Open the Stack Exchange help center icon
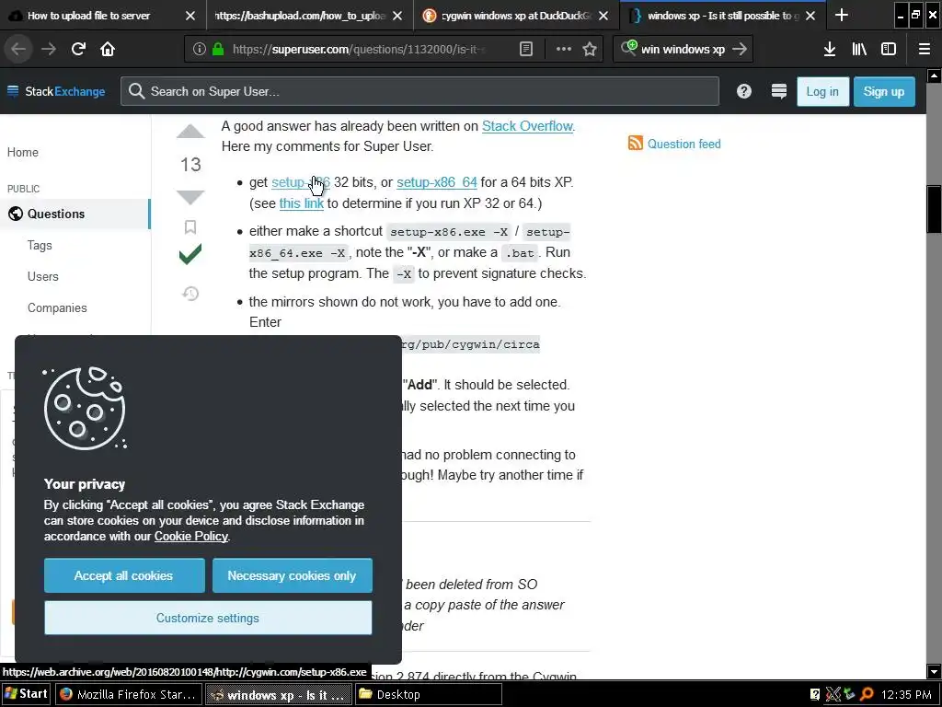The height and width of the screenshot is (707, 942). pyautogui.click(x=743, y=91)
